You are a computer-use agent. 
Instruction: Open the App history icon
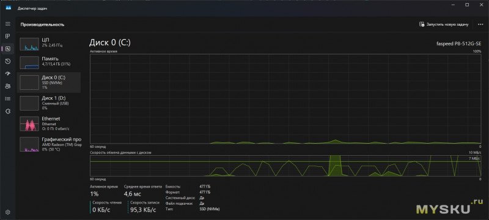(8, 61)
